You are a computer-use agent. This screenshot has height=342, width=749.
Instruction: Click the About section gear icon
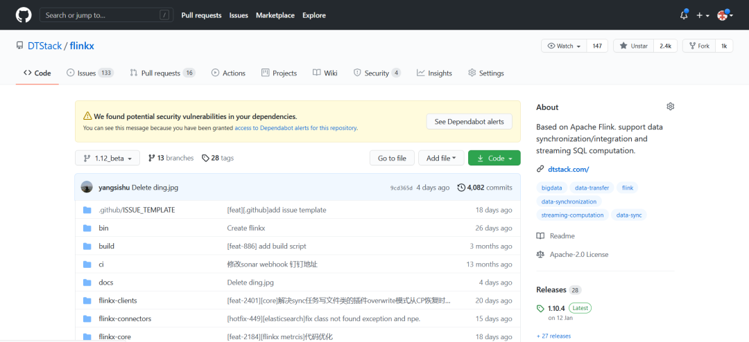(670, 107)
